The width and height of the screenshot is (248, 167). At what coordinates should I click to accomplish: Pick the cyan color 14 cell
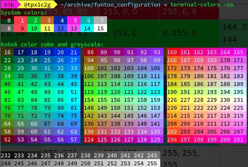tap(87, 28)
